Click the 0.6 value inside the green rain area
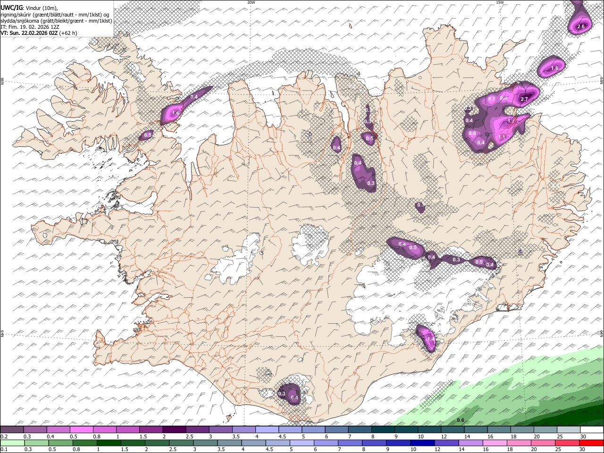The image size is (604, 453). (x=461, y=420)
